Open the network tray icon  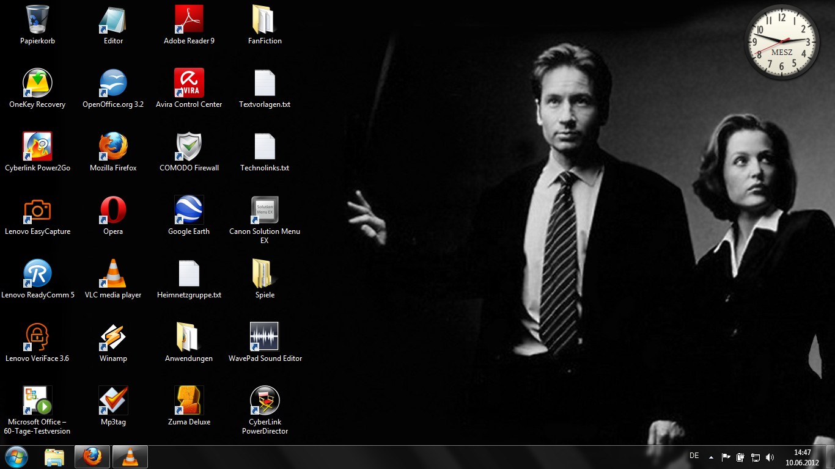tap(756, 457)
